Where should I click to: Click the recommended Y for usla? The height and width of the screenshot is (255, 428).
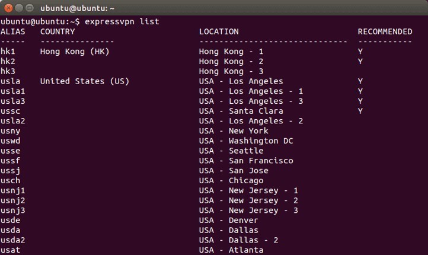[360, 81]
